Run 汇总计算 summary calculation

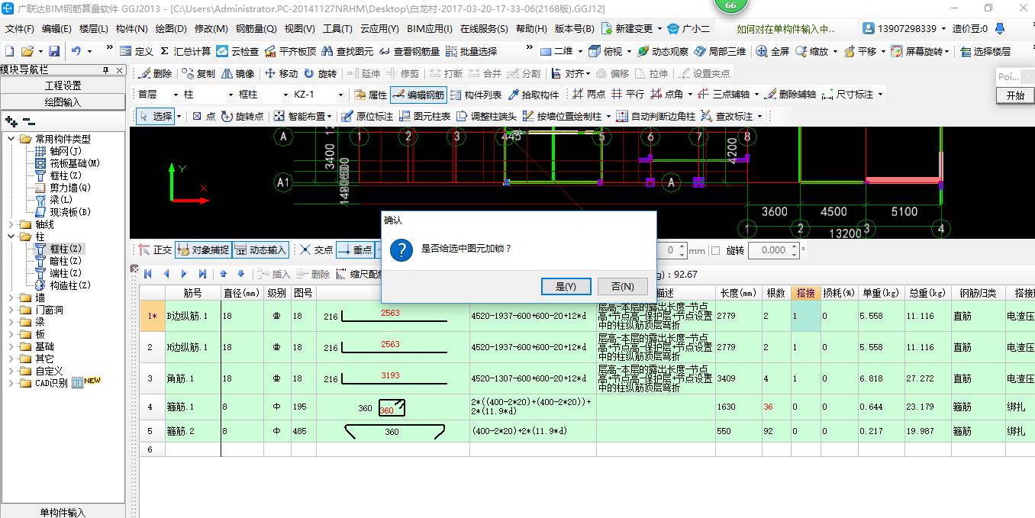coord(185,51)
